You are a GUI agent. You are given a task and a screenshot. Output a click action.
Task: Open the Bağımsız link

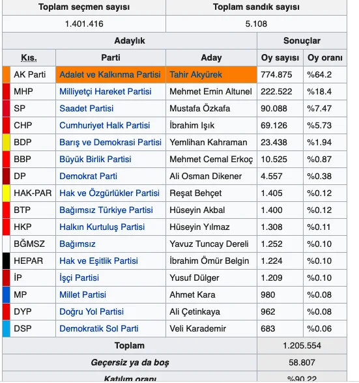(x=78, y=244)
